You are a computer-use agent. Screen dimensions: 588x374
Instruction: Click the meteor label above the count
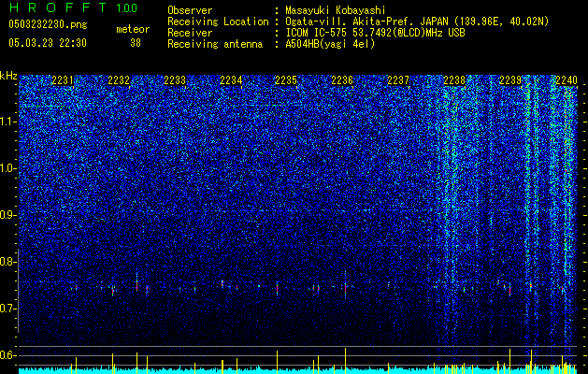pos(133,29)
